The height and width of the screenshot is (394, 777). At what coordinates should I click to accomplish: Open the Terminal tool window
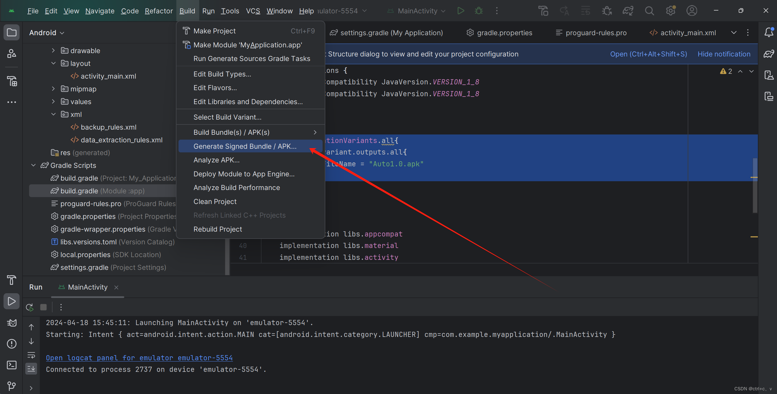[12, 365]
